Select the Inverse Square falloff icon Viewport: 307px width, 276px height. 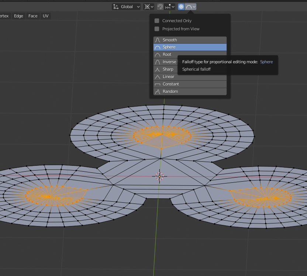pos(158,62)
